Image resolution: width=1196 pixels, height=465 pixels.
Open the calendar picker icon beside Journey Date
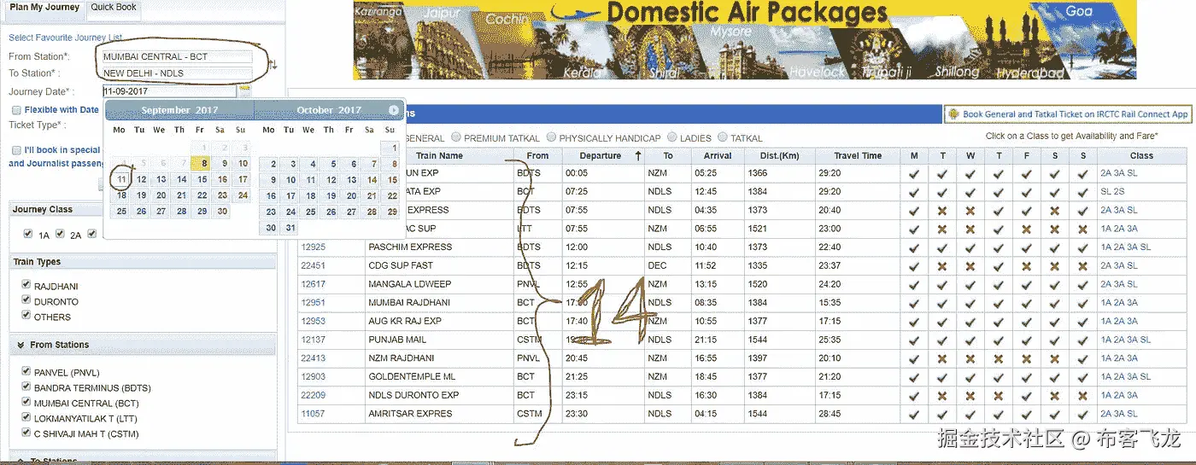pos(245,90)
